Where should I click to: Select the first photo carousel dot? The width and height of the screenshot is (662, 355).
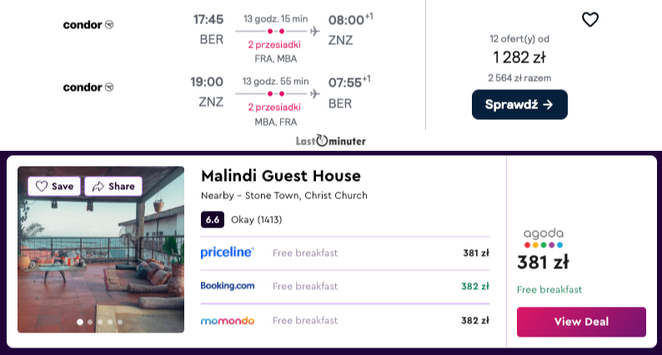pyautogui.click(x=80, y=322)
